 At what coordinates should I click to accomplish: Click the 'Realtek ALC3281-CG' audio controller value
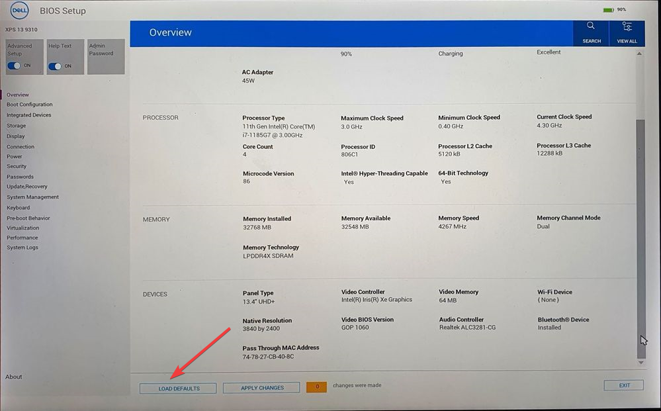click(468, 328)
